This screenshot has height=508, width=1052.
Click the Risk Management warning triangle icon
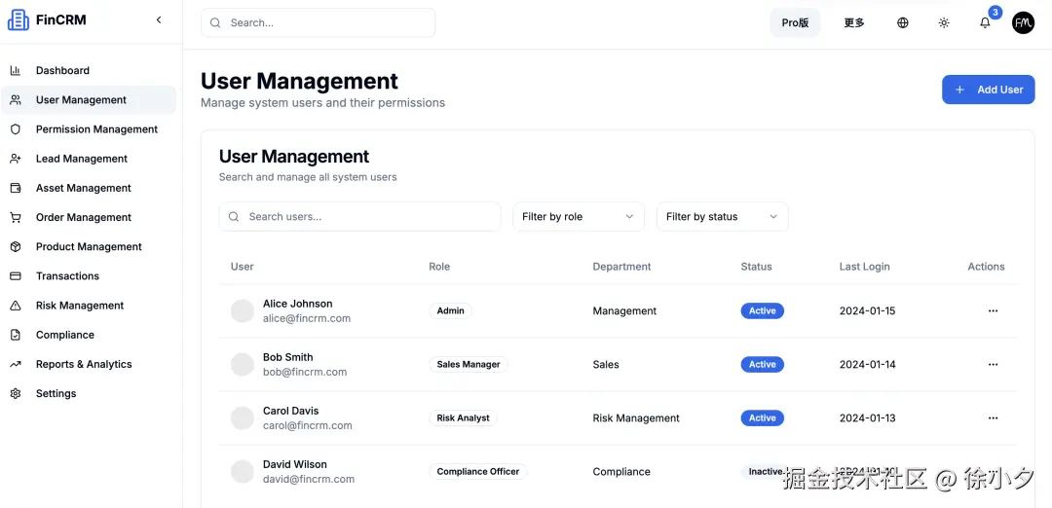[x=16, y=306]
